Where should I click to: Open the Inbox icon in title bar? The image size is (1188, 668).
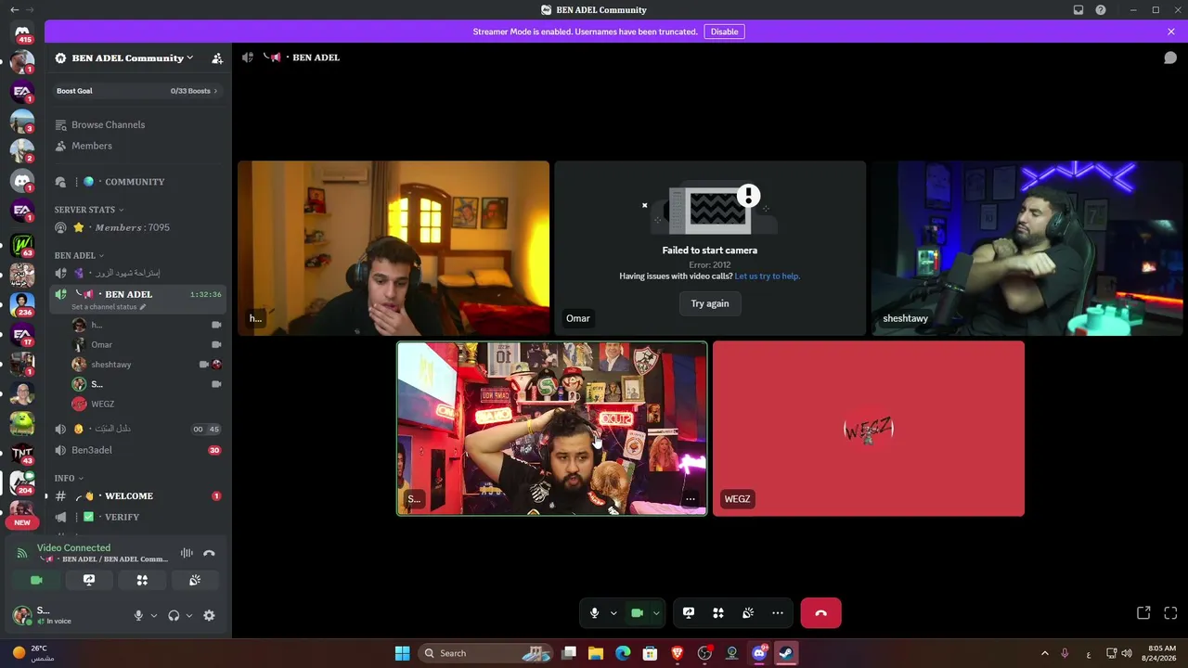pyautogui.click(x=1078, y=10)
